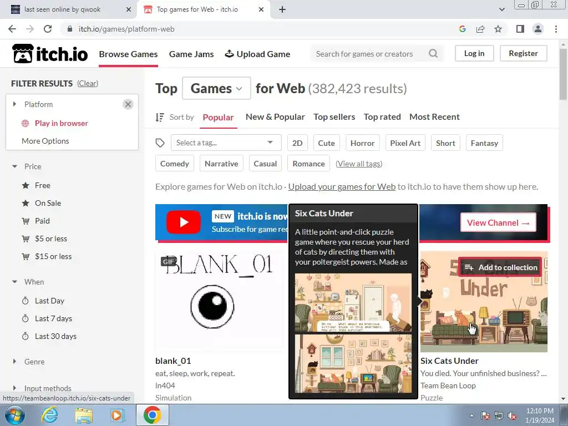The image size is (568, 426).
Task: Open File Explorer from the taskbar
Action: point(84,415)
